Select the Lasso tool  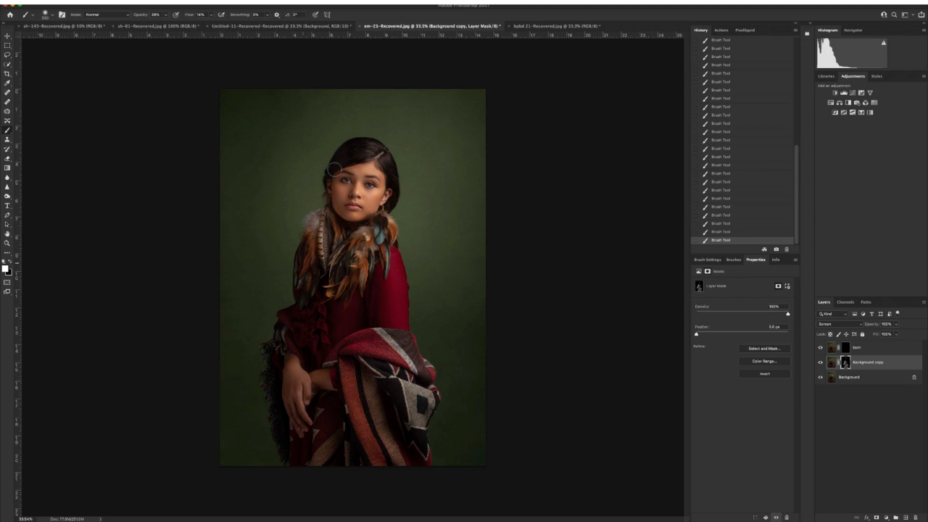[x=7, y=54]
